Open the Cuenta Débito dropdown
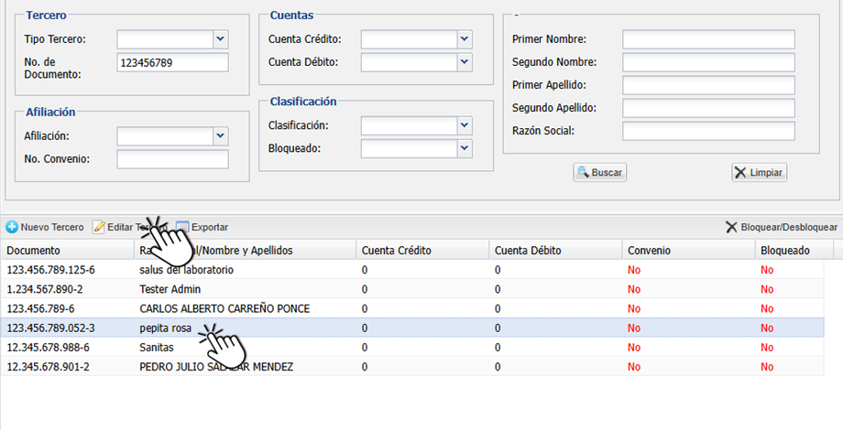Viewport: 843px width, 430px height. 465,62
